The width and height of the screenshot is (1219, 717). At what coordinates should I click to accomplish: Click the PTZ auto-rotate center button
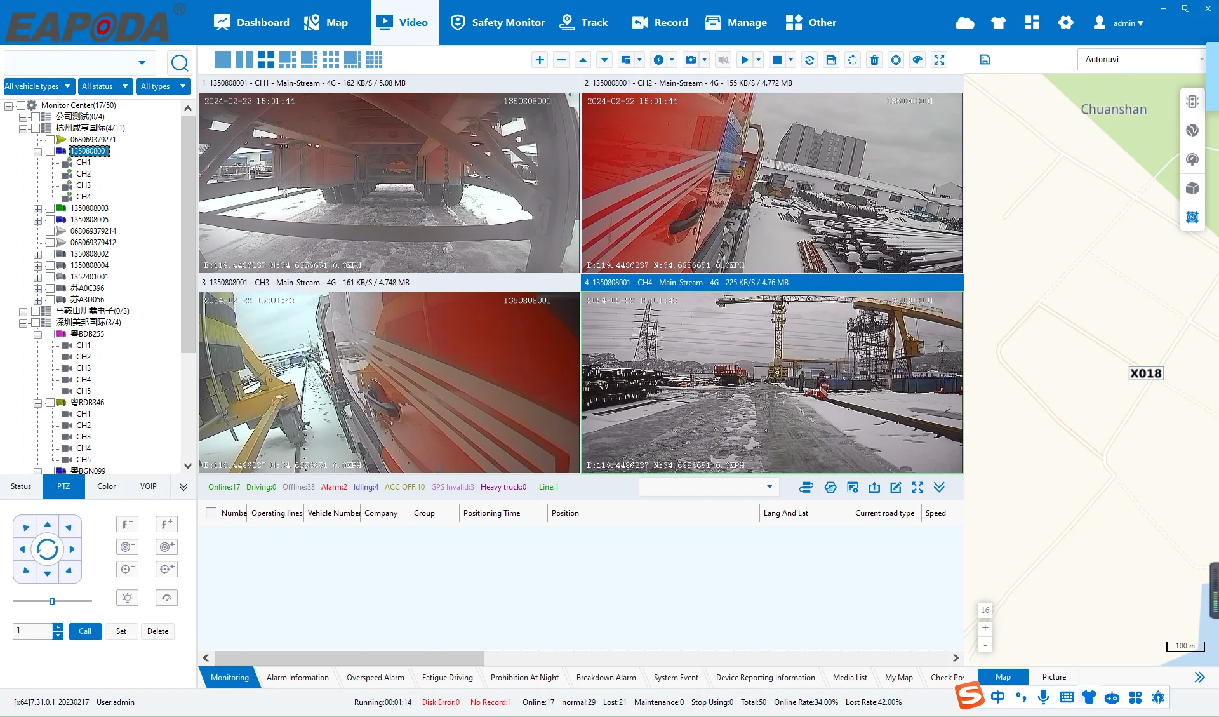(x=48, y=549)
